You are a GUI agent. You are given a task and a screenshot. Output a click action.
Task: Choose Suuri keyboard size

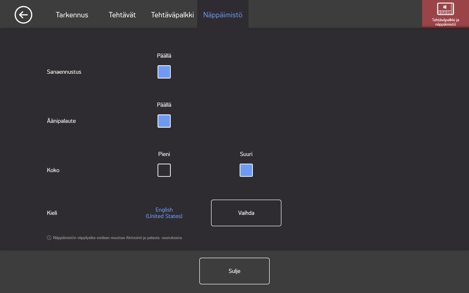(x=246, y=170)
